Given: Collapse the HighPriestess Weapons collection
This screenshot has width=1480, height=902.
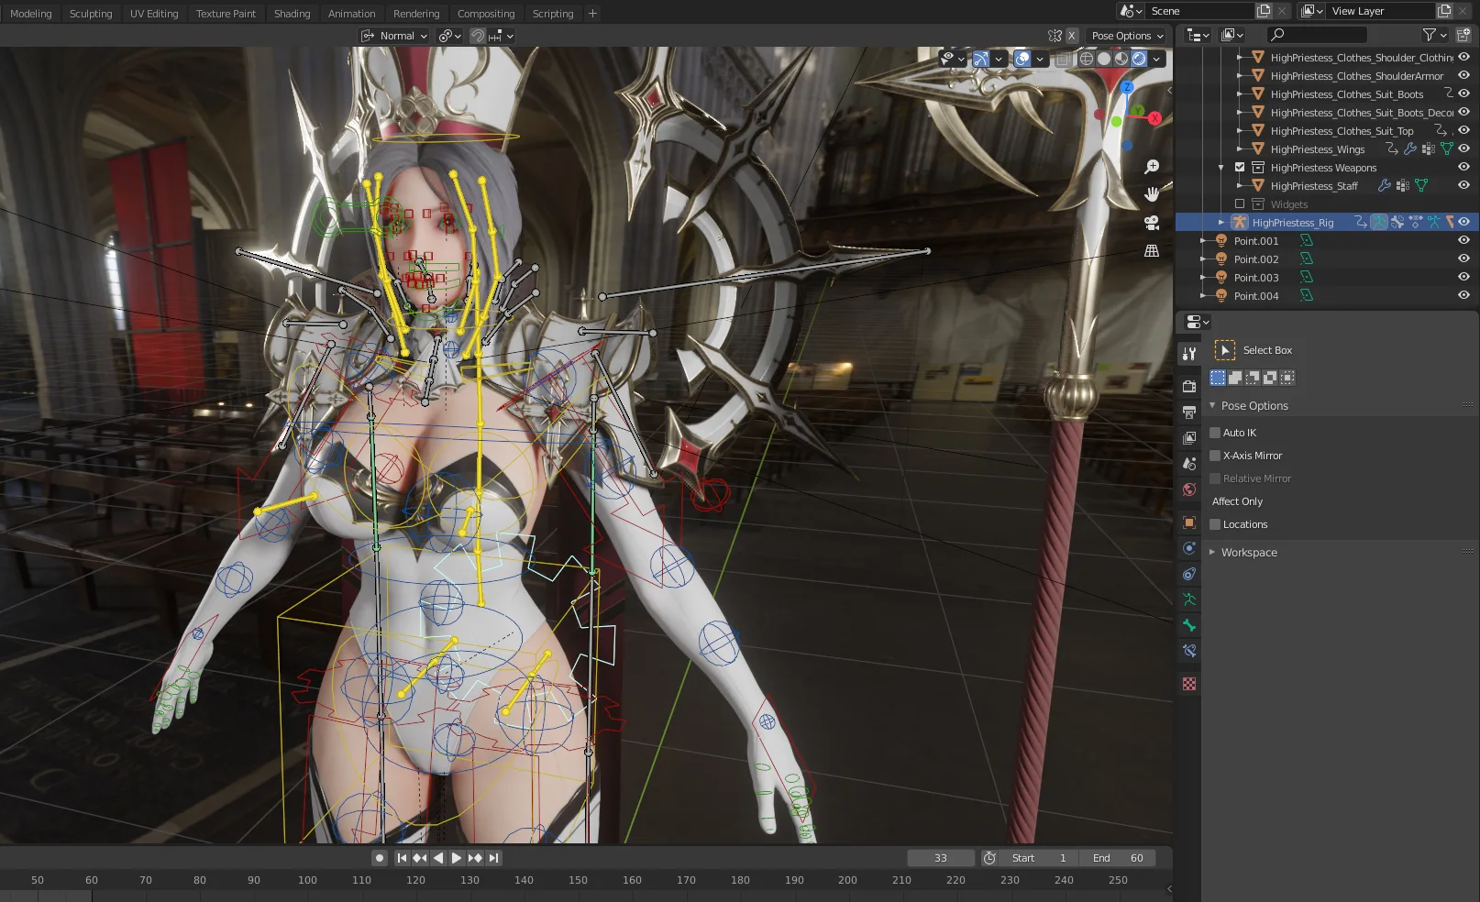Looking at the screenshot, I should [x=1221, y=168].
